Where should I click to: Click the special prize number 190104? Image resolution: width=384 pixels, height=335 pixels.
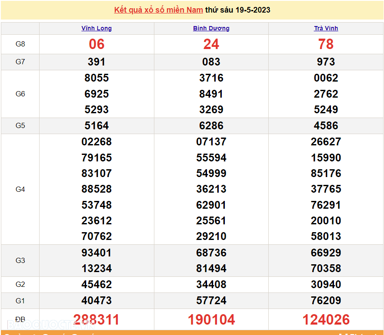click(211, 320)
